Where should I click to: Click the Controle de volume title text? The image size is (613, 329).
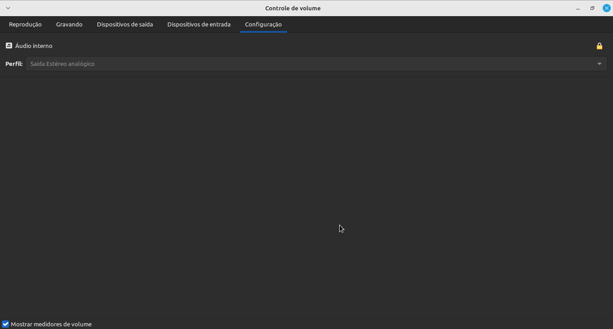(293, 8)
